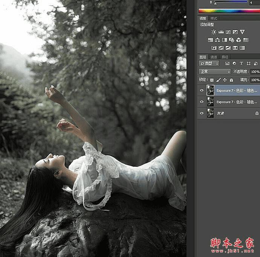Click the 添加调整 label
The width and height of the screenshot is (260, 257).
[x=207, y=24]
